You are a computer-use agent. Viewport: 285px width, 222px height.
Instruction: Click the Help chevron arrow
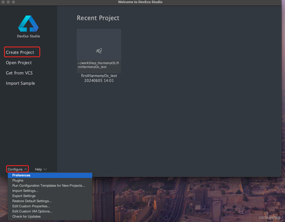(x=45, y=169)
